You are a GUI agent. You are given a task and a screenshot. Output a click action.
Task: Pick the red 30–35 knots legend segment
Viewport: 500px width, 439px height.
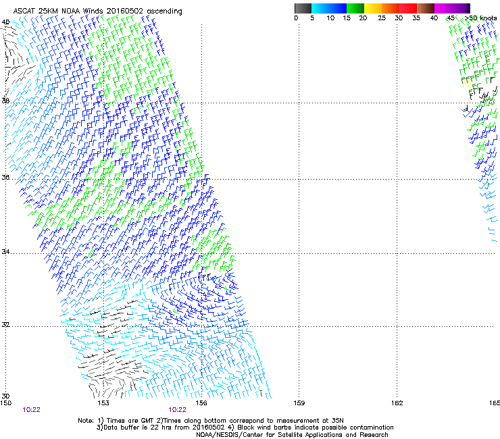(x=408, y=8)
